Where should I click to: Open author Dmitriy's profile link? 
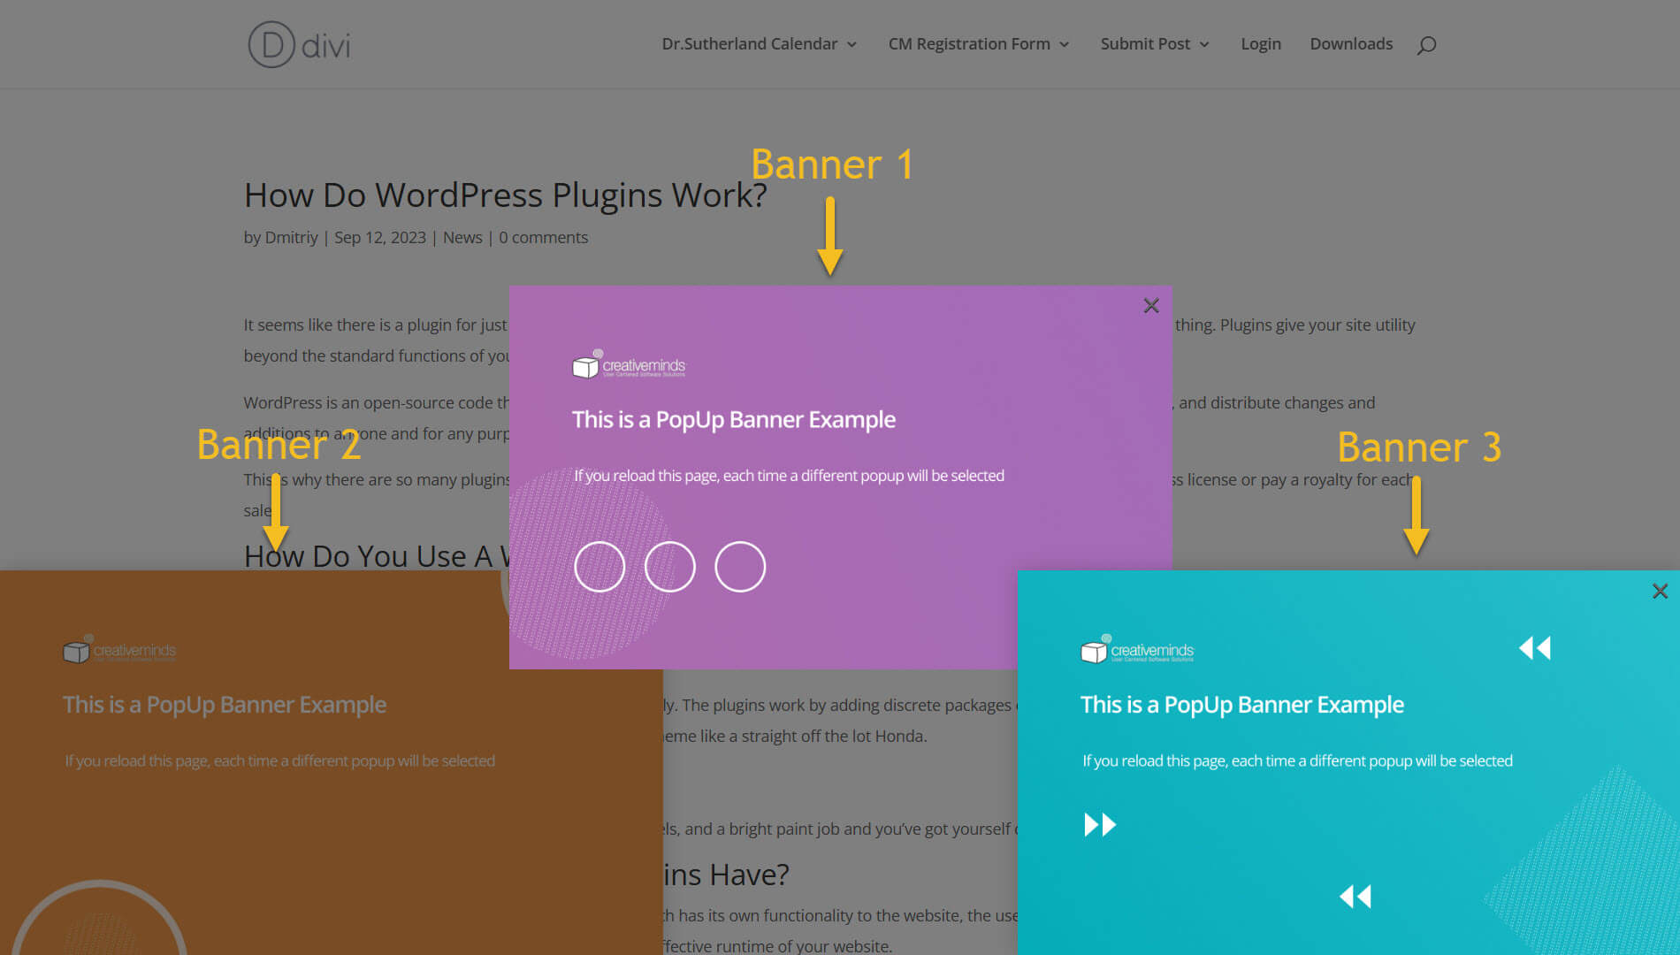tap(291, 238)
